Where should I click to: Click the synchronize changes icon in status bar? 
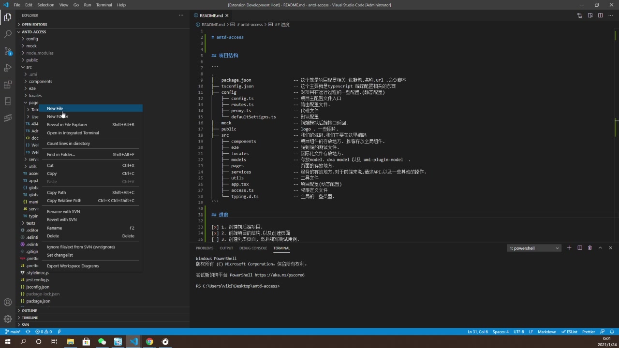click(28, 332)
